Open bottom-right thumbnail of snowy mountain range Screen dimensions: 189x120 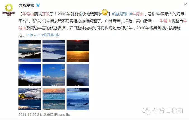78,99
